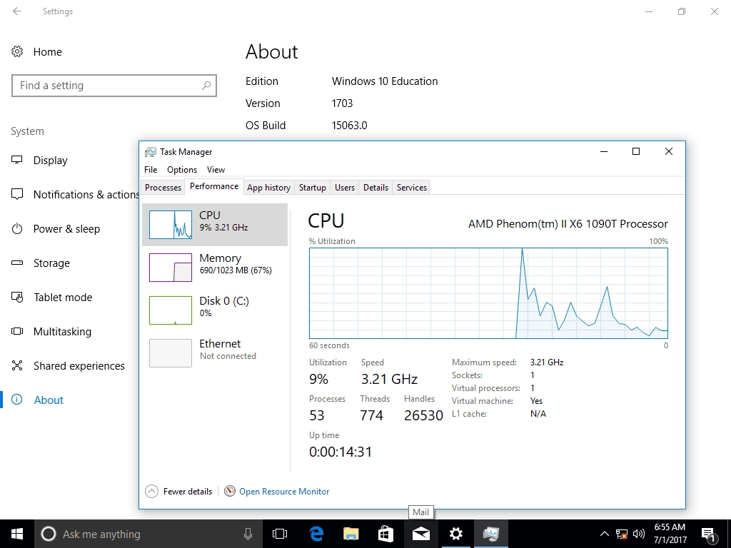The image size is (731, 548).
Task: Click the network status tray icon
Action: [x=622, y=534]
